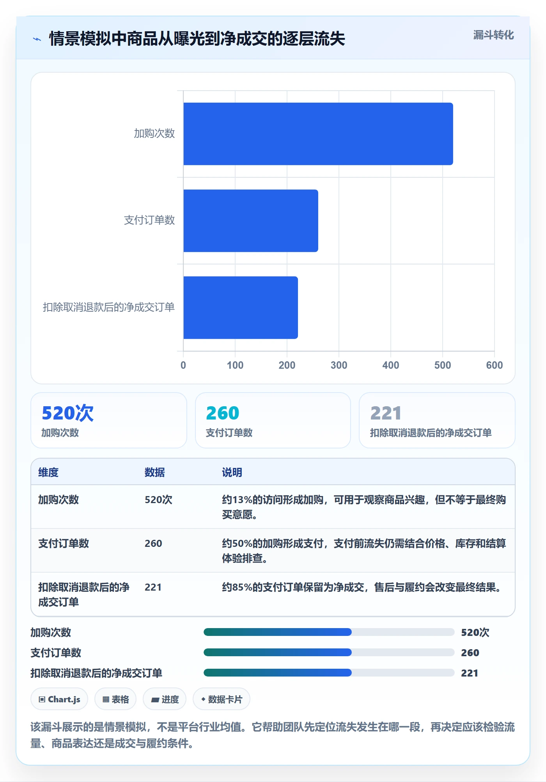Click the 扣除取消退款后的净成交订单 progress bar
This screenshot has width=546, height=782.
329,673
